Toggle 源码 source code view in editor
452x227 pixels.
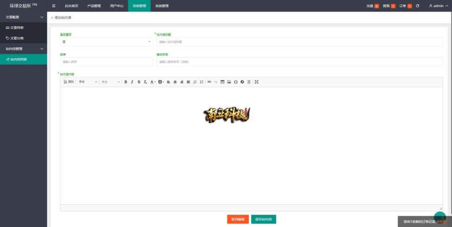[69, 82]
